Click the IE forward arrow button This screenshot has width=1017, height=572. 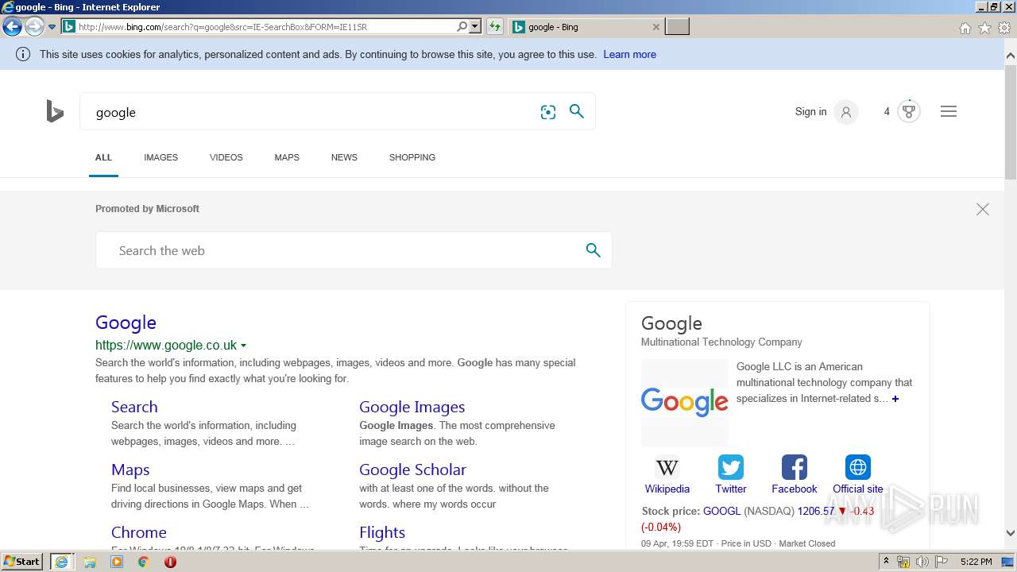(x=33, y=26)
